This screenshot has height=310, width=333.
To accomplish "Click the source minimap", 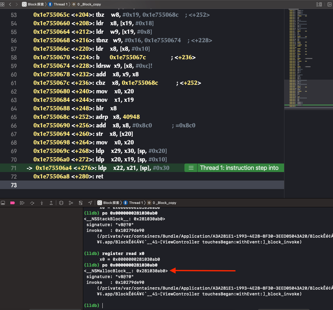I will click(309, 58).
